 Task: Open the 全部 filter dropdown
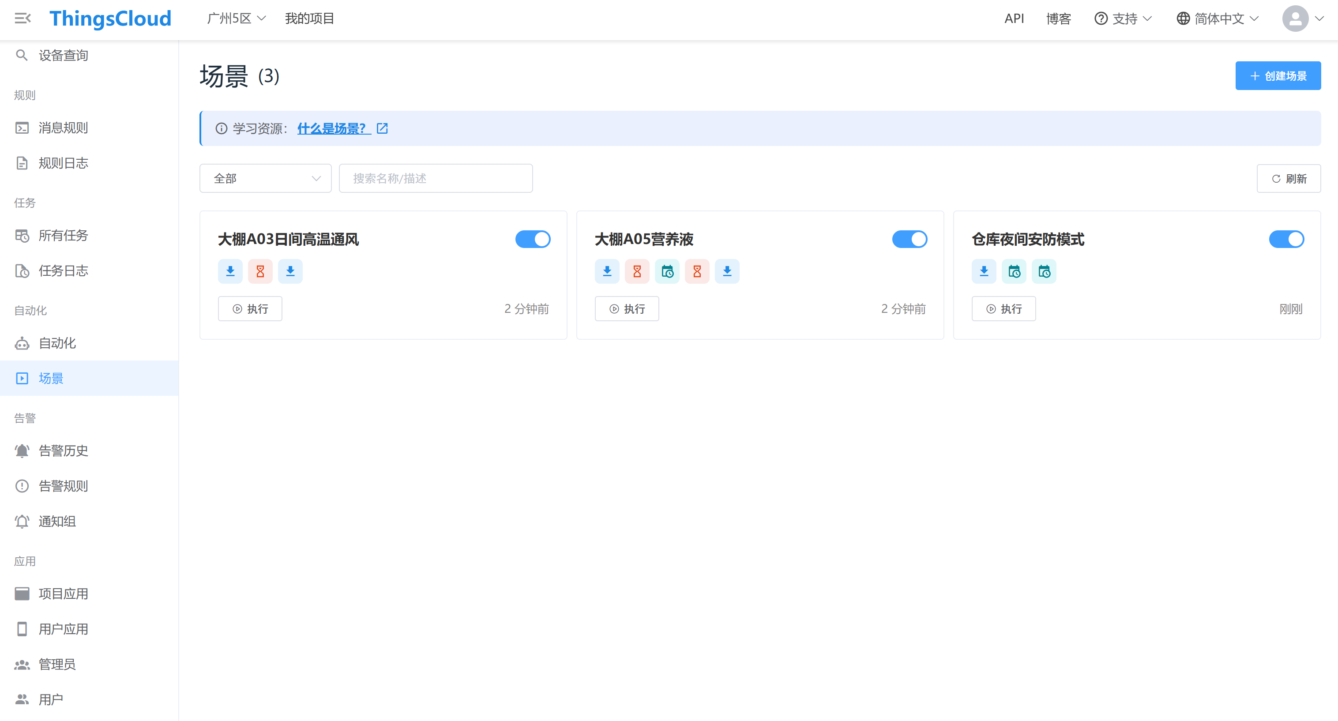pos(265,179)
